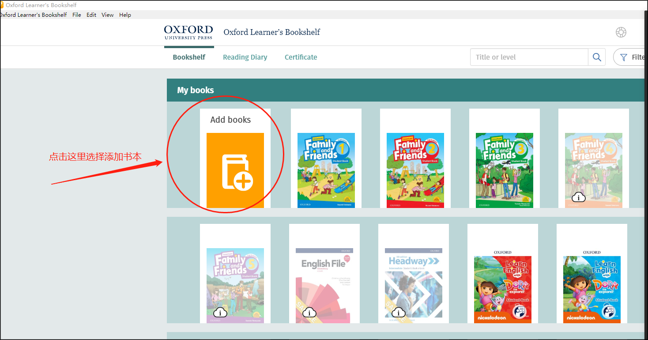648x340 pixels.
Task: Click the search magnifier button
Action: coord(597,57)
